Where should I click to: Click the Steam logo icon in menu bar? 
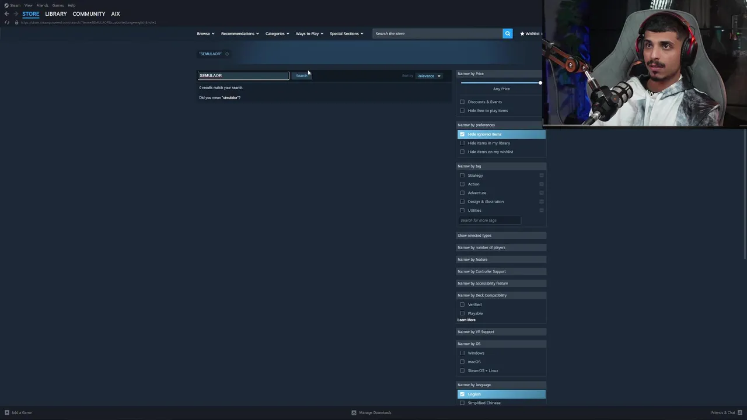pos(6,5)
